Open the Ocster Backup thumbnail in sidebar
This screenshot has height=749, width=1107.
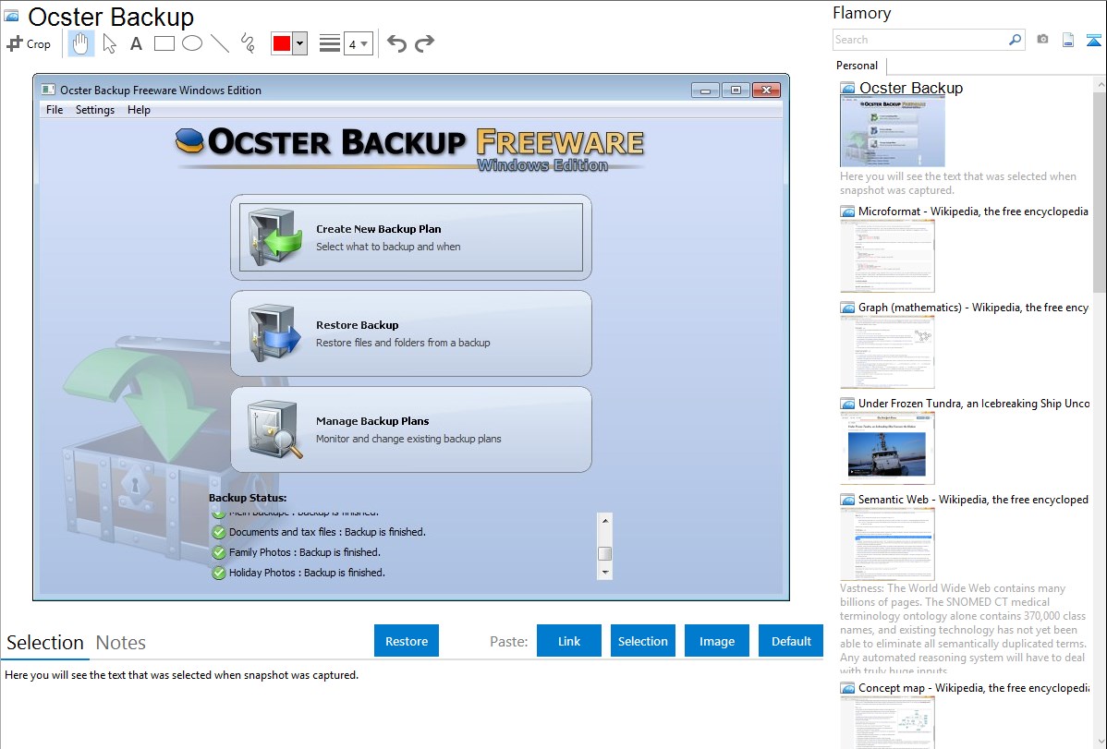[893, 132]
